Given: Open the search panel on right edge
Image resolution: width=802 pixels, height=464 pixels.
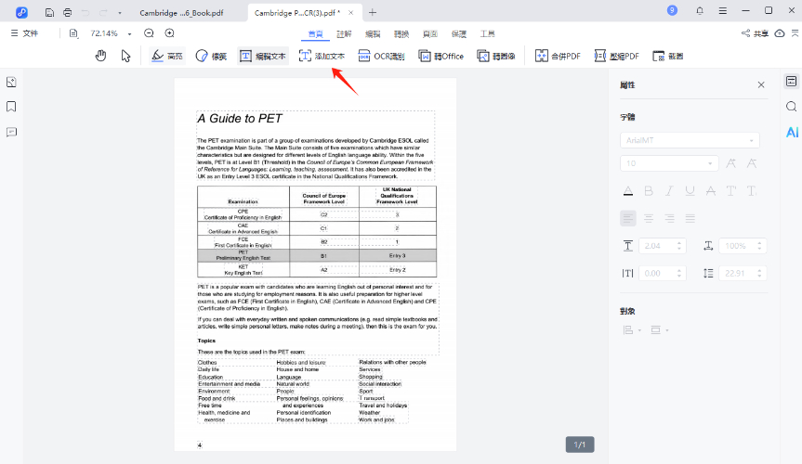Looking at the screenshot, I should (x=791, y=107).
